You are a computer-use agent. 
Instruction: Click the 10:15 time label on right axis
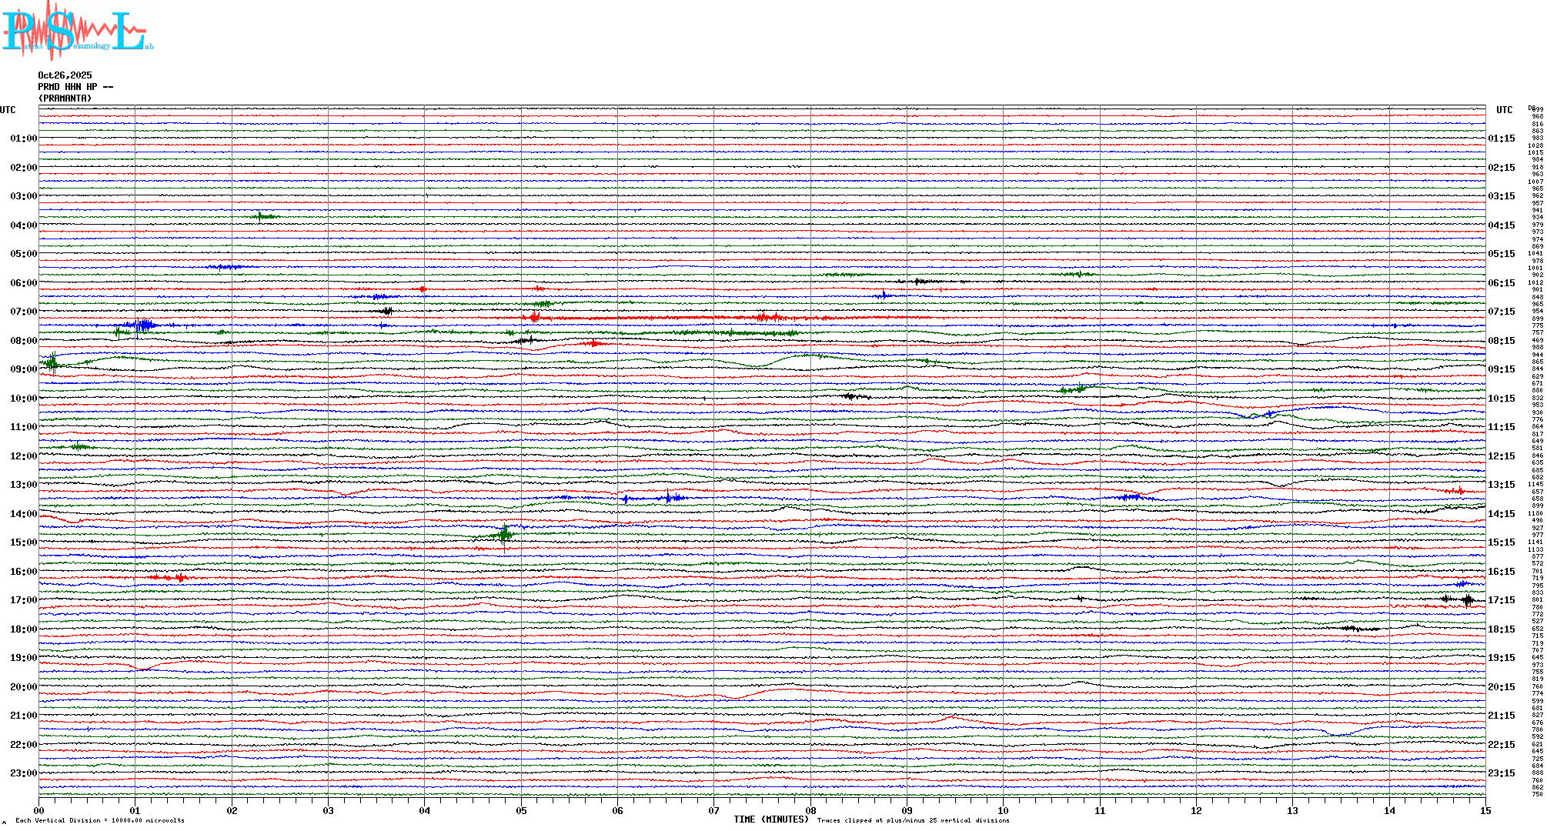click(1501, 399)
